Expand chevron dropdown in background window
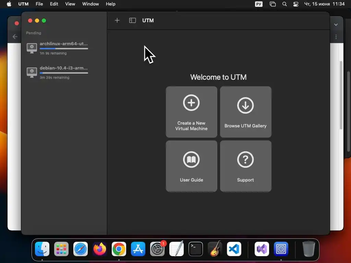 (336, 25)
